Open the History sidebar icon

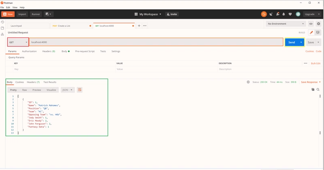coord(2,22)
